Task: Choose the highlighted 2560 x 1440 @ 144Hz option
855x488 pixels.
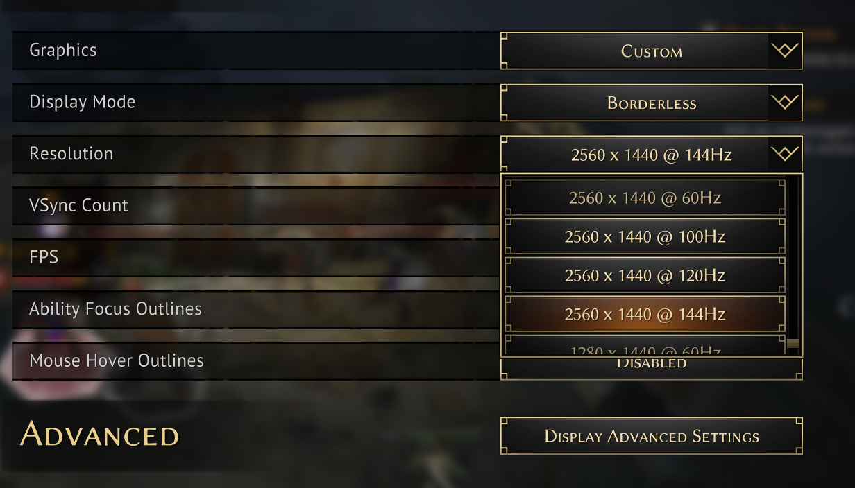Action: tap(645, 313)
